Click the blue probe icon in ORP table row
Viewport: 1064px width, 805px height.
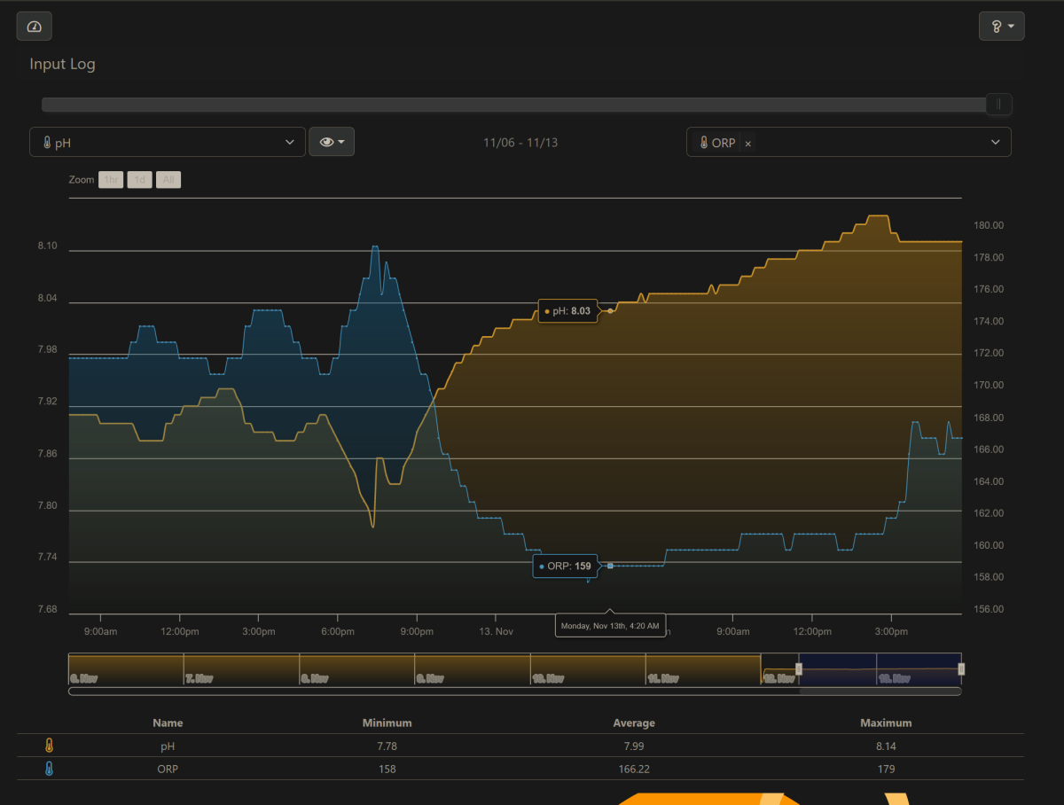49,769
